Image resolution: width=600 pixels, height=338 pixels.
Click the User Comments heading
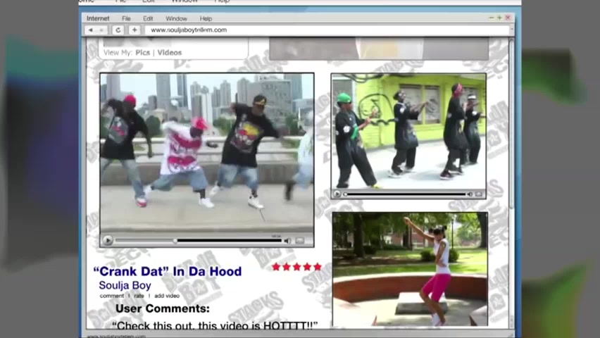pyautogui.click(x=163, y=308)
